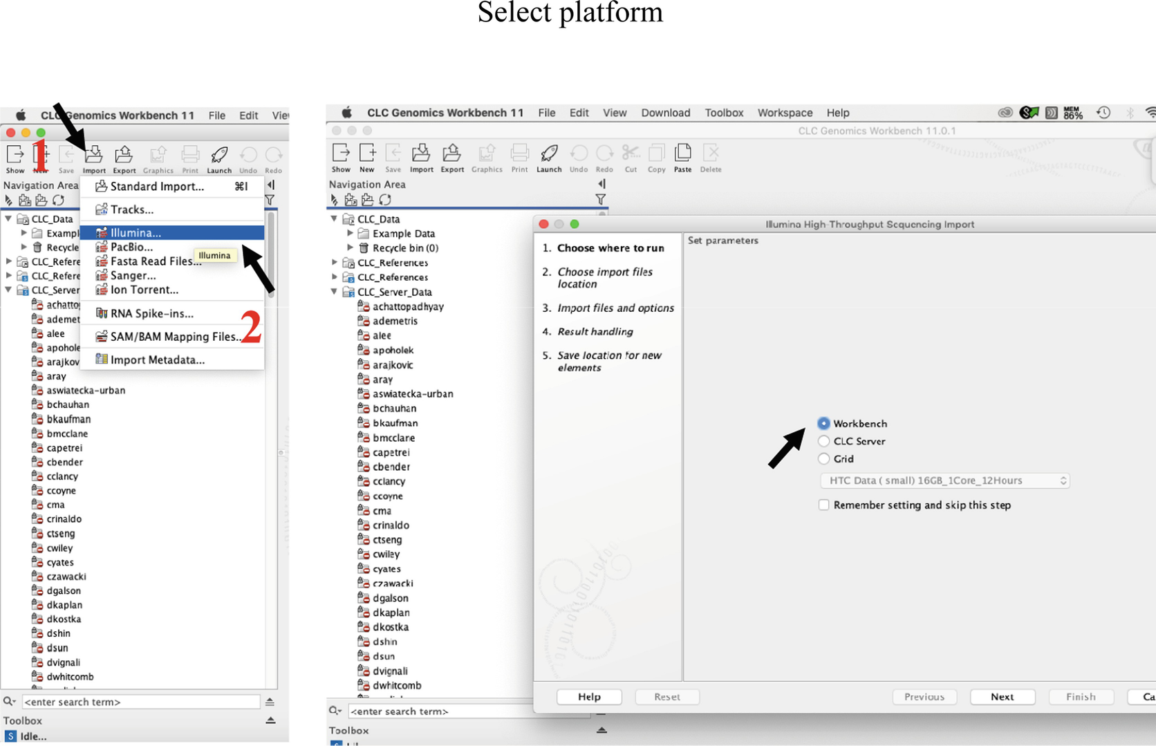Choose PacBio... import option
Image resolution: width=1156 pixels, height=746 pixels.
point(172,248)
